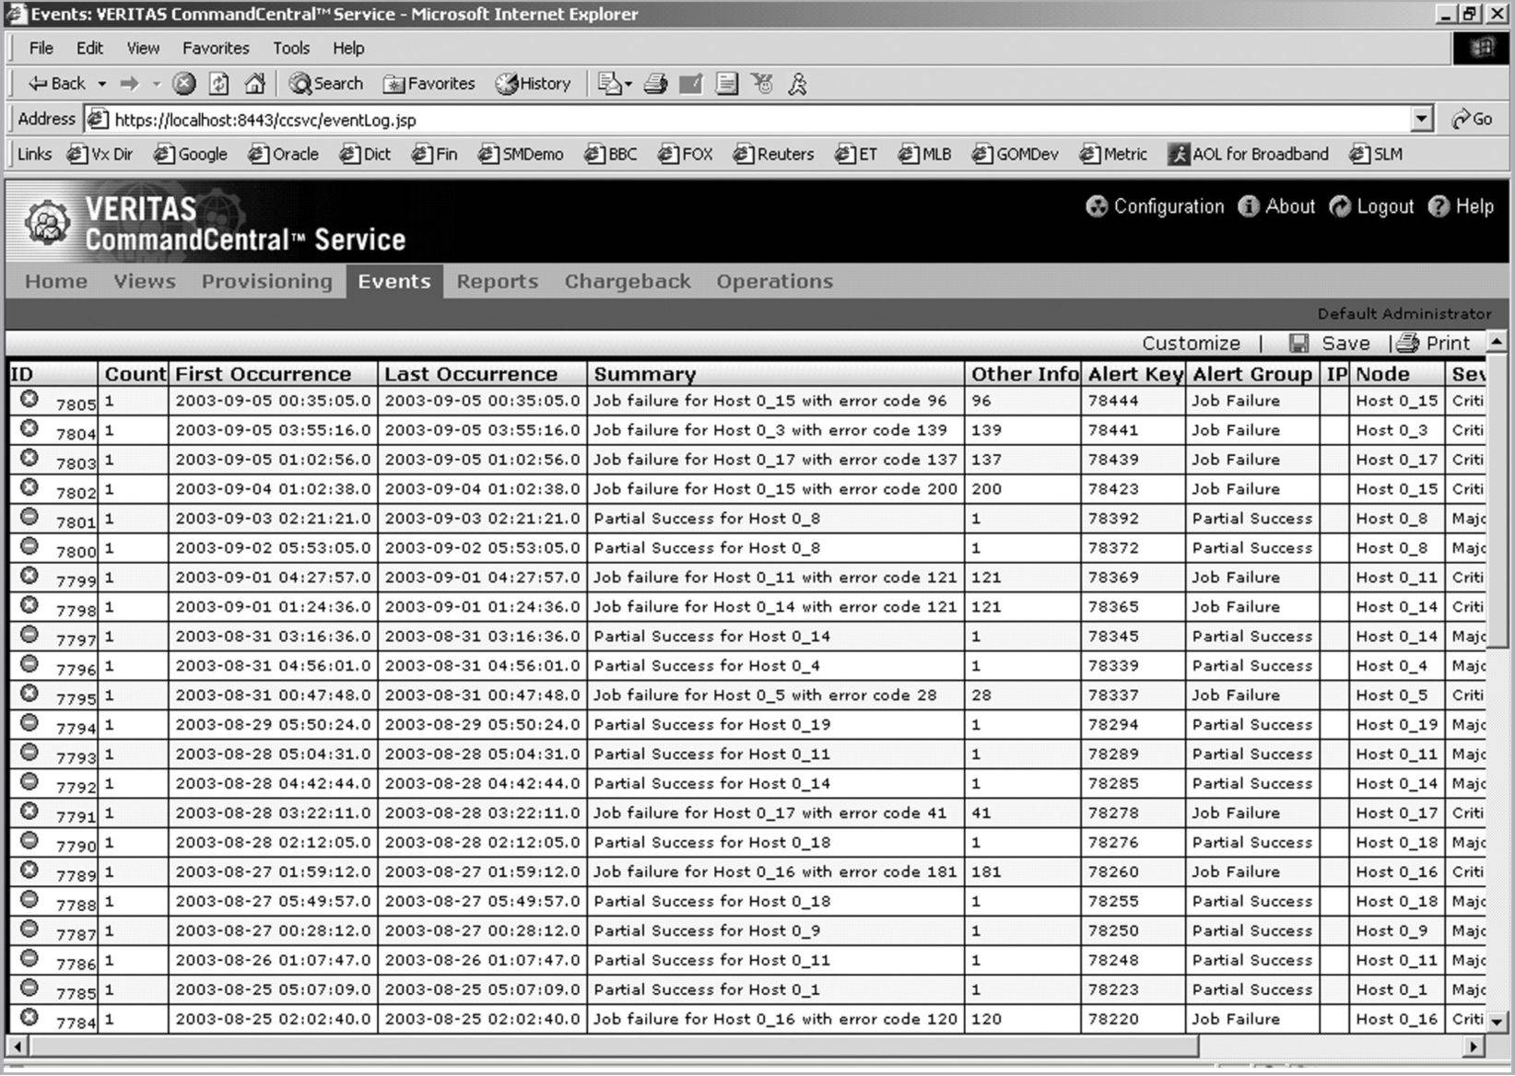The height and width of the screenshot is (1076, 1515).
Task: Open the Back history dropdown arrow
Action: (101, 84)
